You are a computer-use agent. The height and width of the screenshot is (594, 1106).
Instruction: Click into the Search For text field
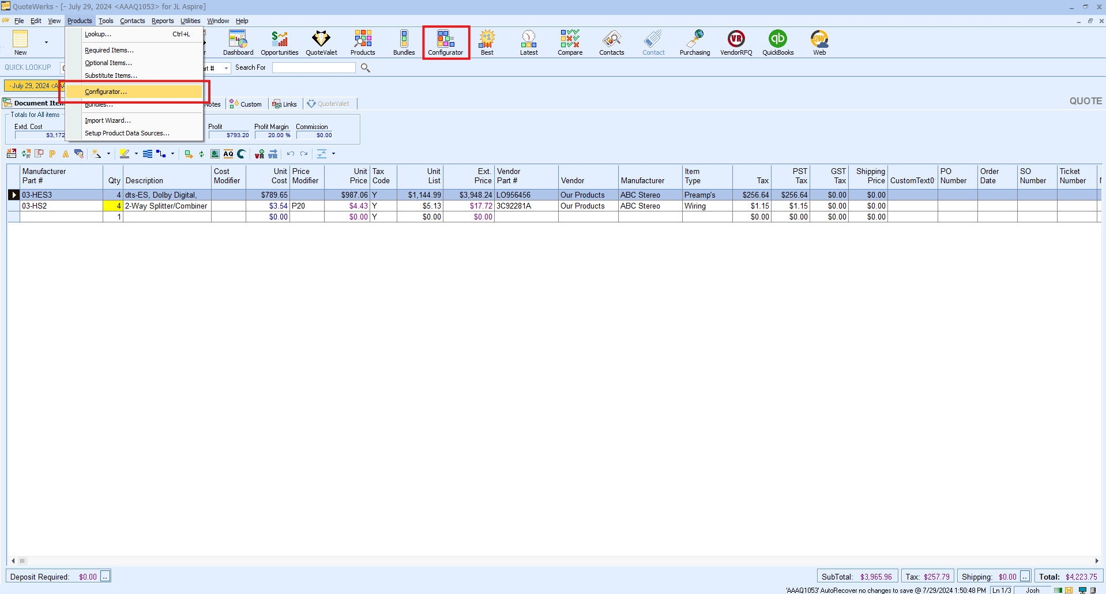pos(314,68)
